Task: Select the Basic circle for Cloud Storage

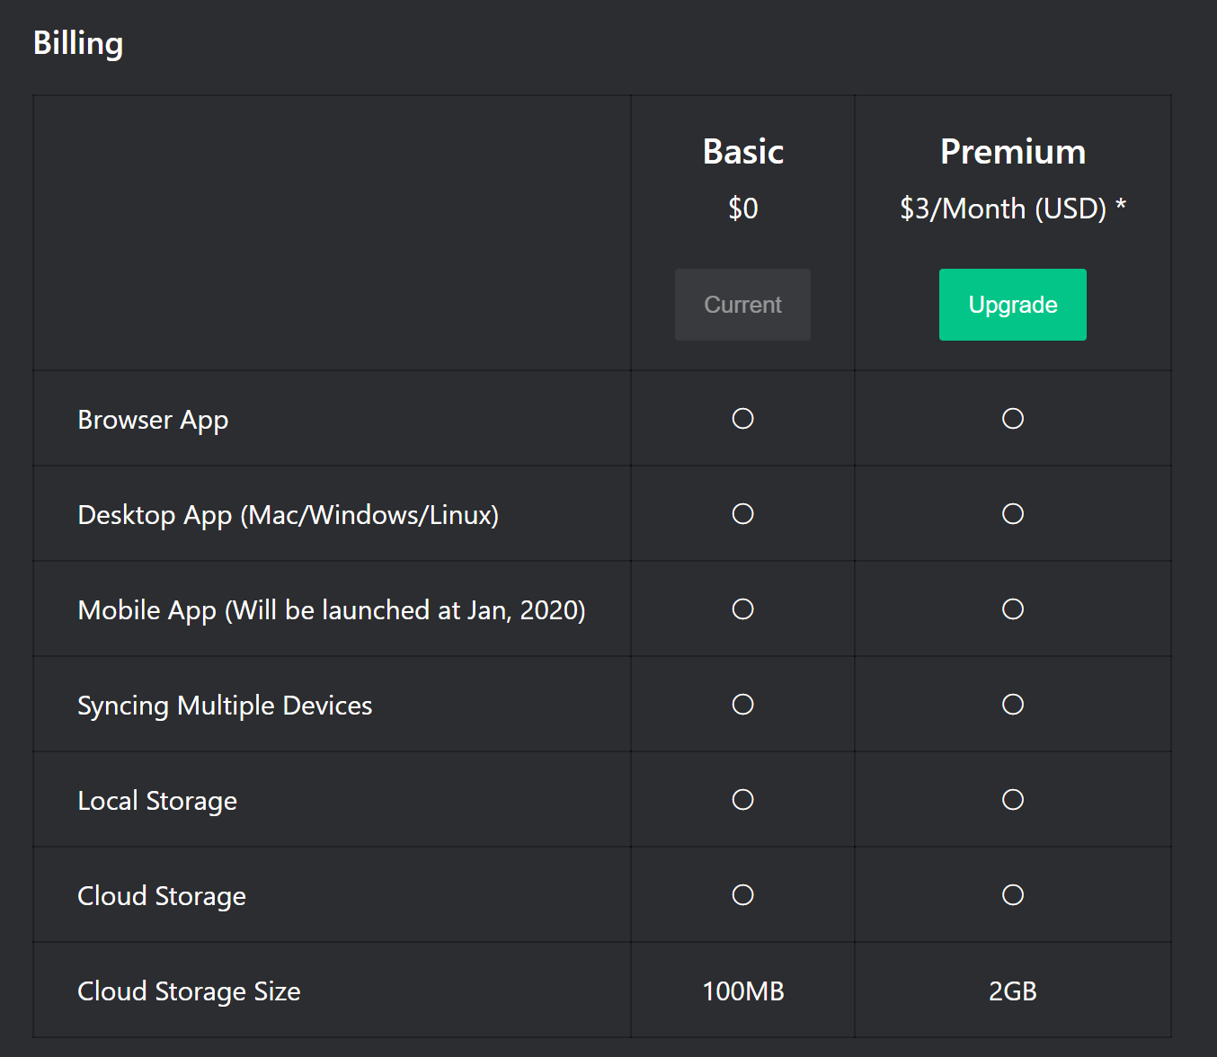Action: 742,895
